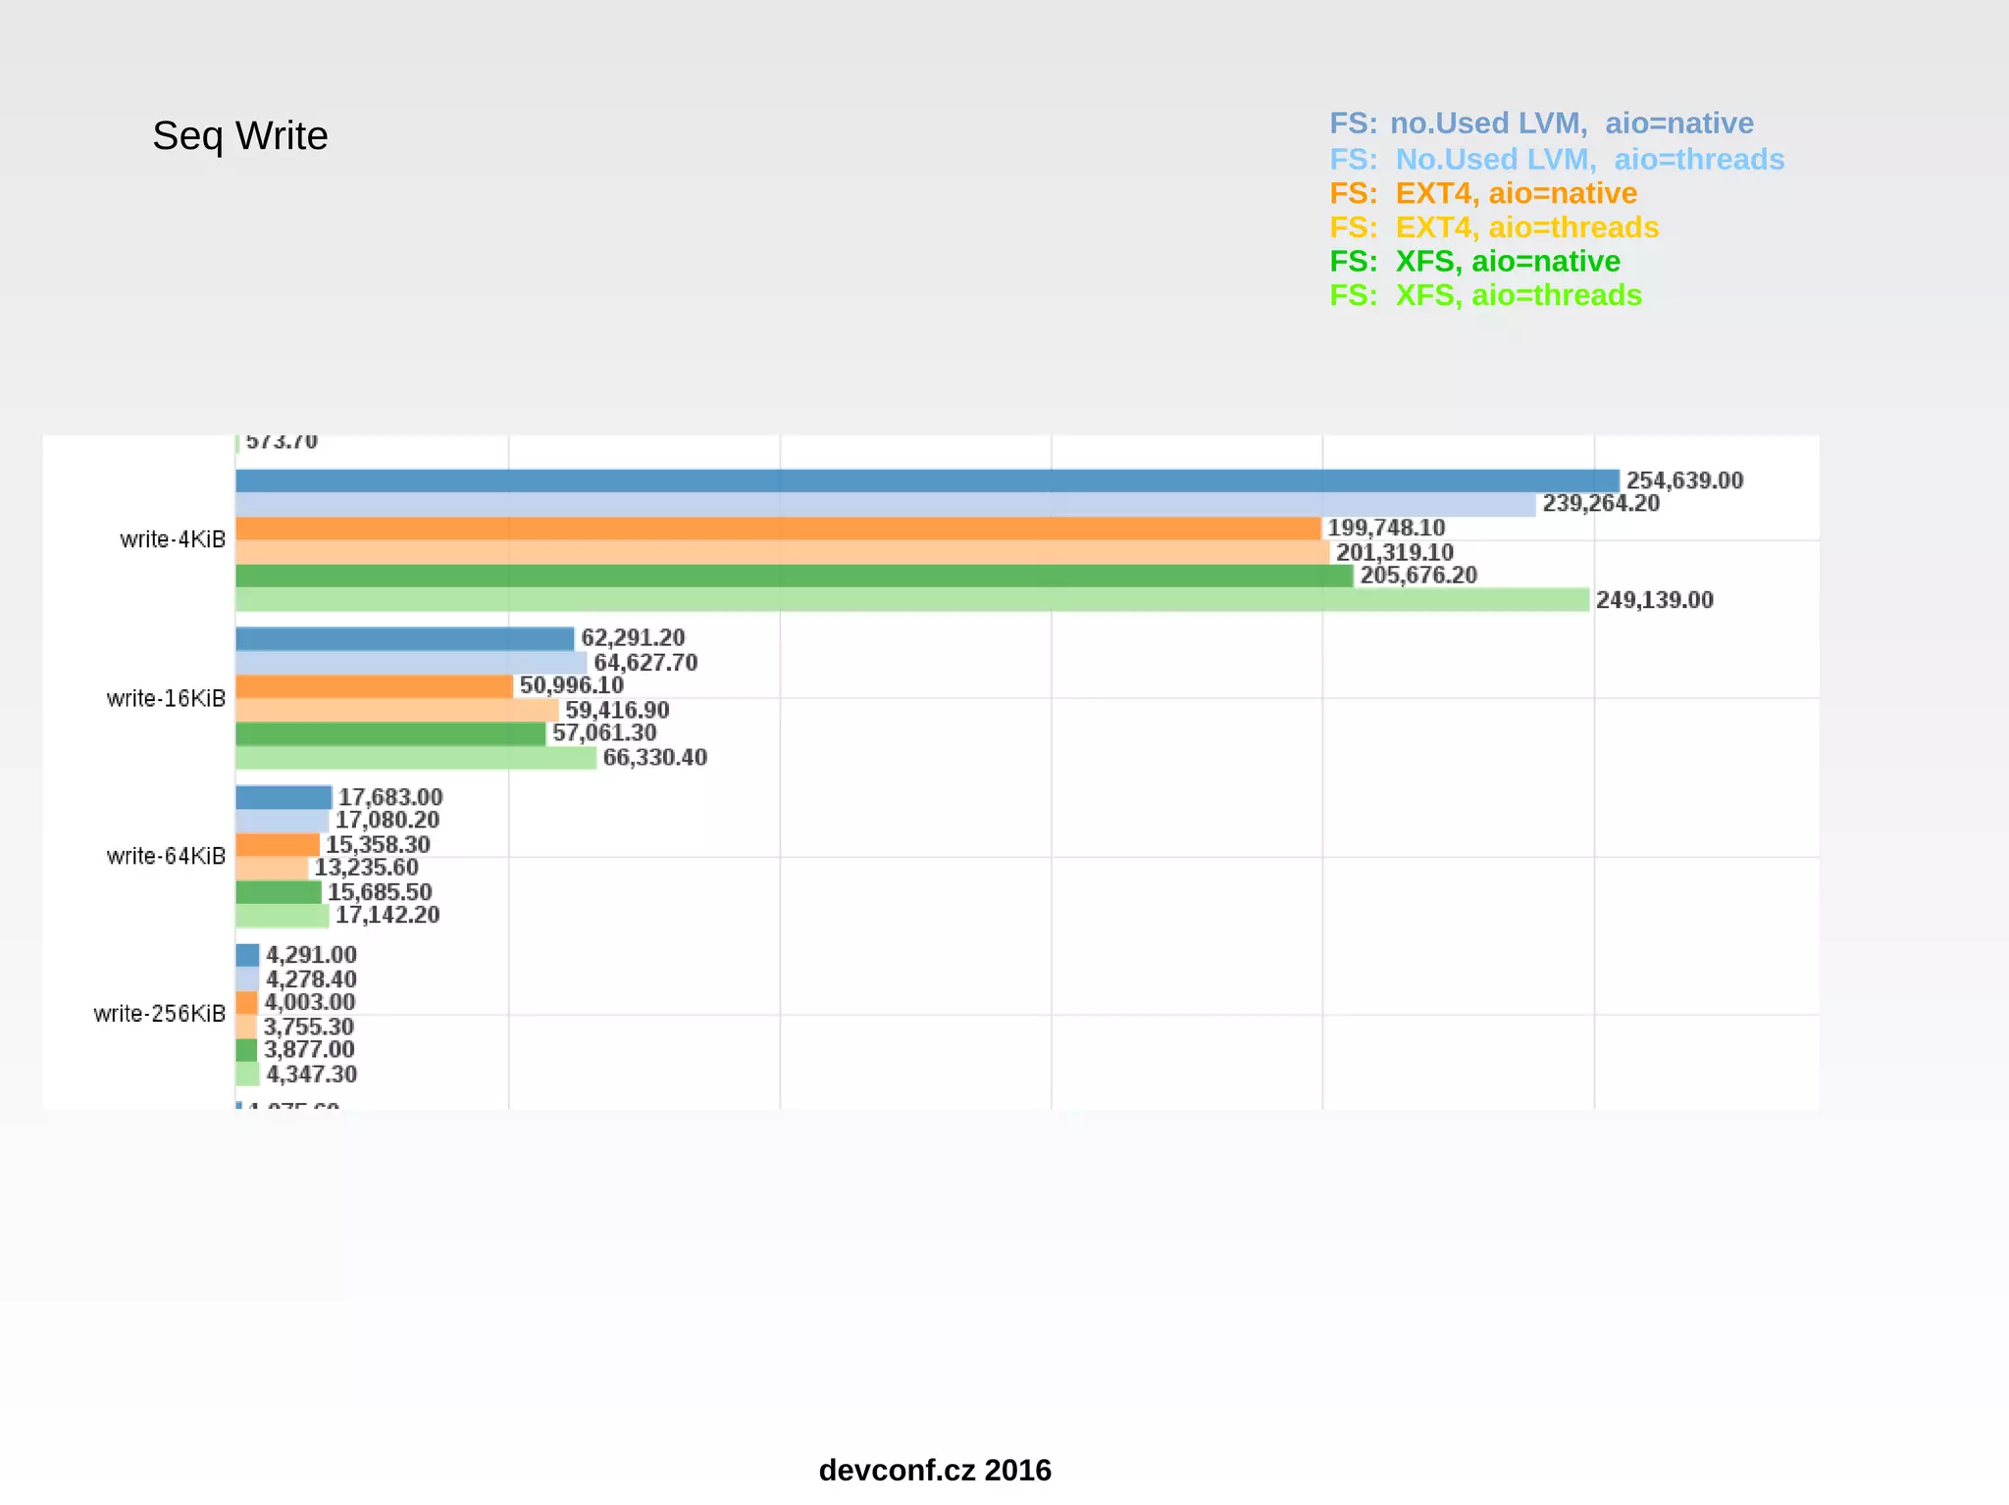Image resolution: width=2009 pixels, height=1505 pixels.
Task: Click the write-256KiB axis label
Action: tap(160, 1014)
